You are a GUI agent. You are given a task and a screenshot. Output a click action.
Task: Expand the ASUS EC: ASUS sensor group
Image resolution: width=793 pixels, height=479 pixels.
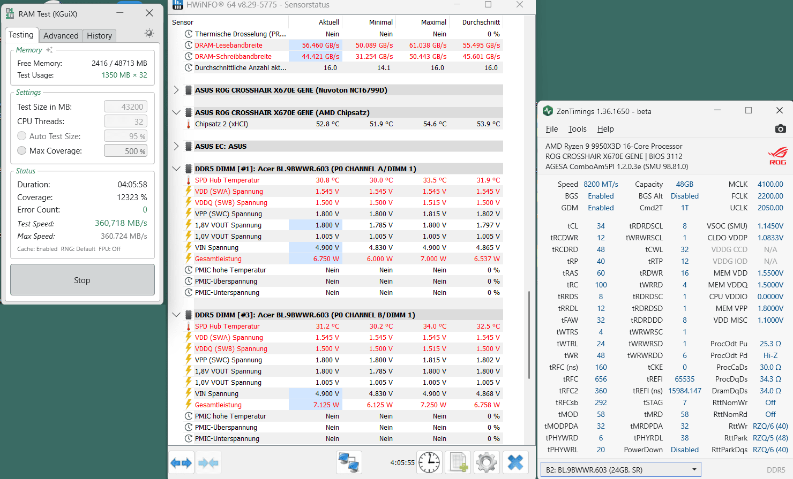coord(176,146)
